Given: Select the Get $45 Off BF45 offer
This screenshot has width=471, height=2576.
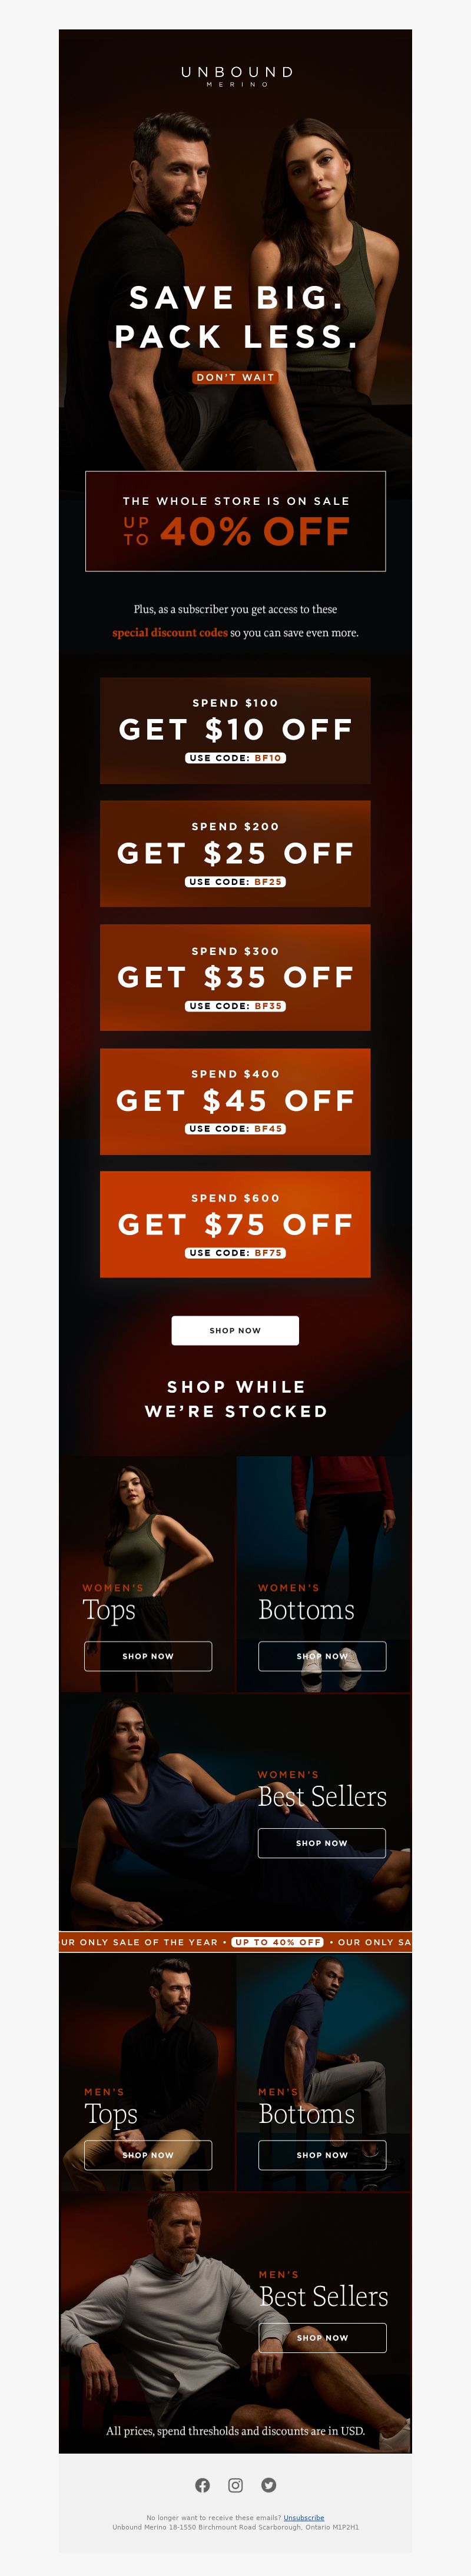Looking at the screenshot, I should pyautogui.click(x=235, y=1101).
